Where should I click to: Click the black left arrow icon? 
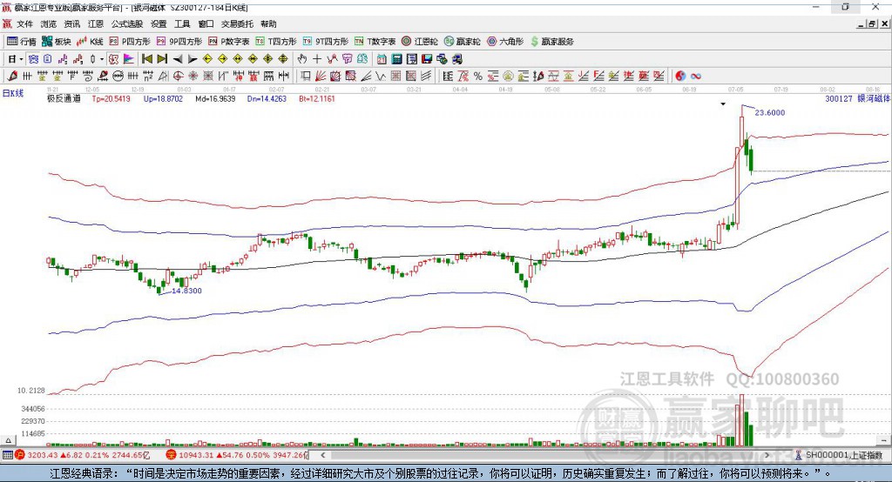(x=178, y=58)
